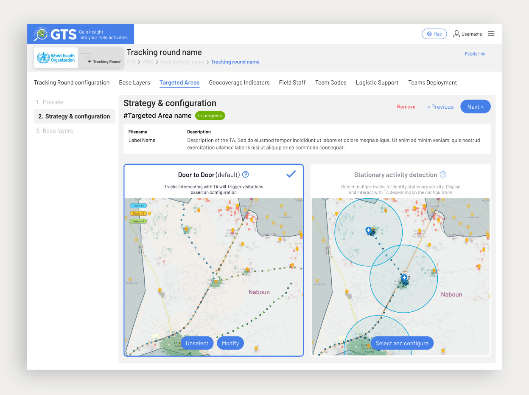Click the Username profile icon
This screenshot has width=529, height=395.
point(456,34)
